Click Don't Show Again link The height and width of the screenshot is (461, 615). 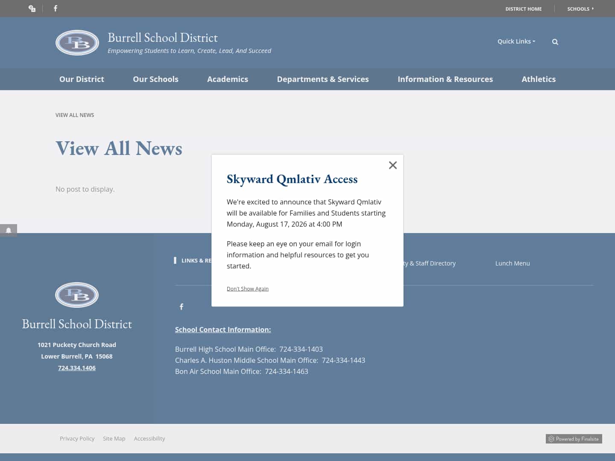pos(248,289)
